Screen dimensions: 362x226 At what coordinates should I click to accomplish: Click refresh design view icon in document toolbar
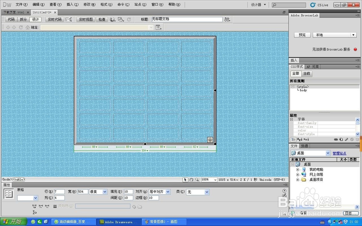point(129,20)
